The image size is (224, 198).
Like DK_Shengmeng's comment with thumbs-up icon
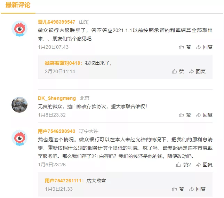tap(182, 115)
